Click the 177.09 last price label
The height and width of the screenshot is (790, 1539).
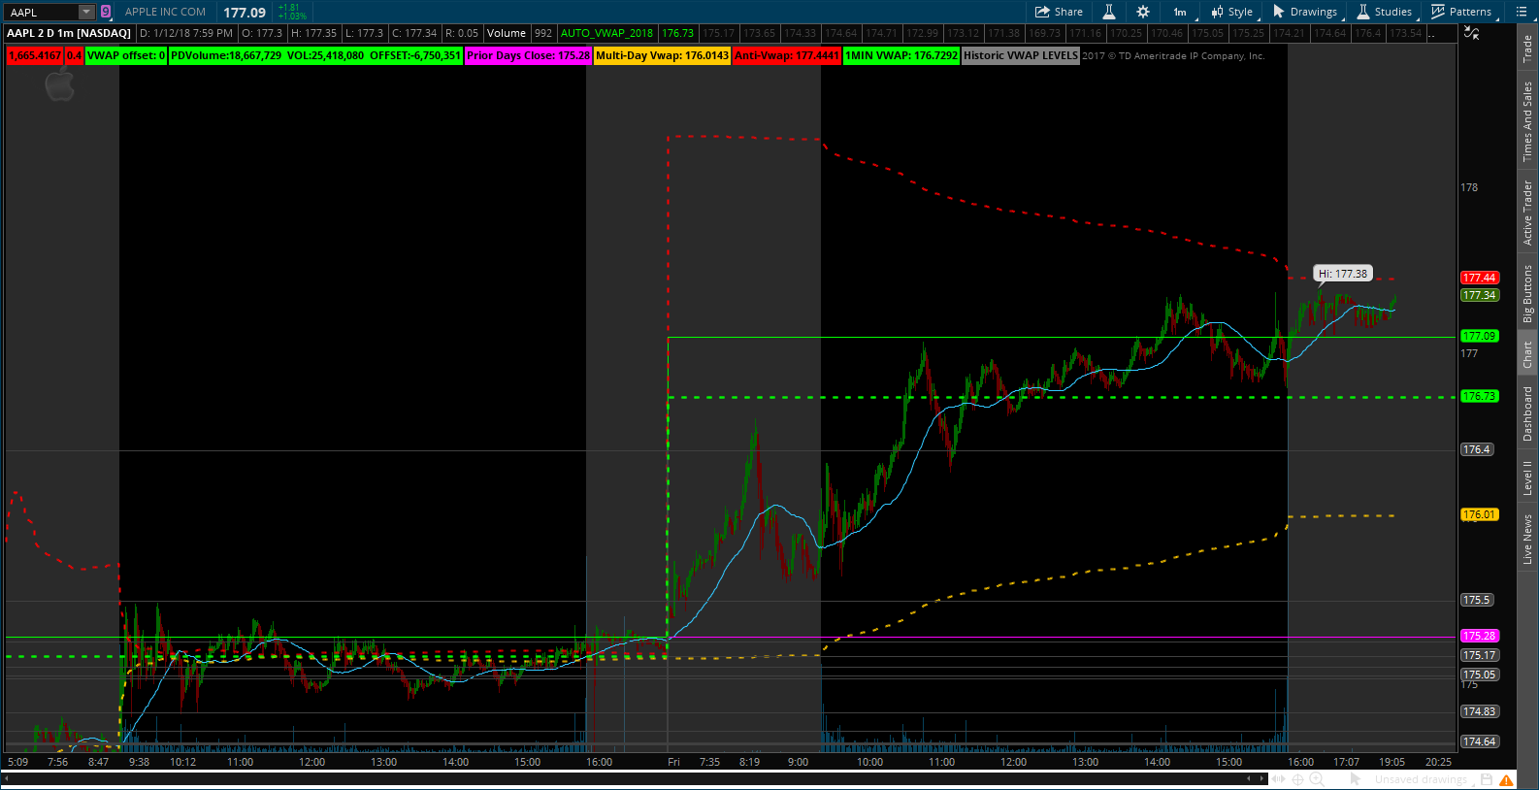pyautogui.click(x=1480, y=336)
